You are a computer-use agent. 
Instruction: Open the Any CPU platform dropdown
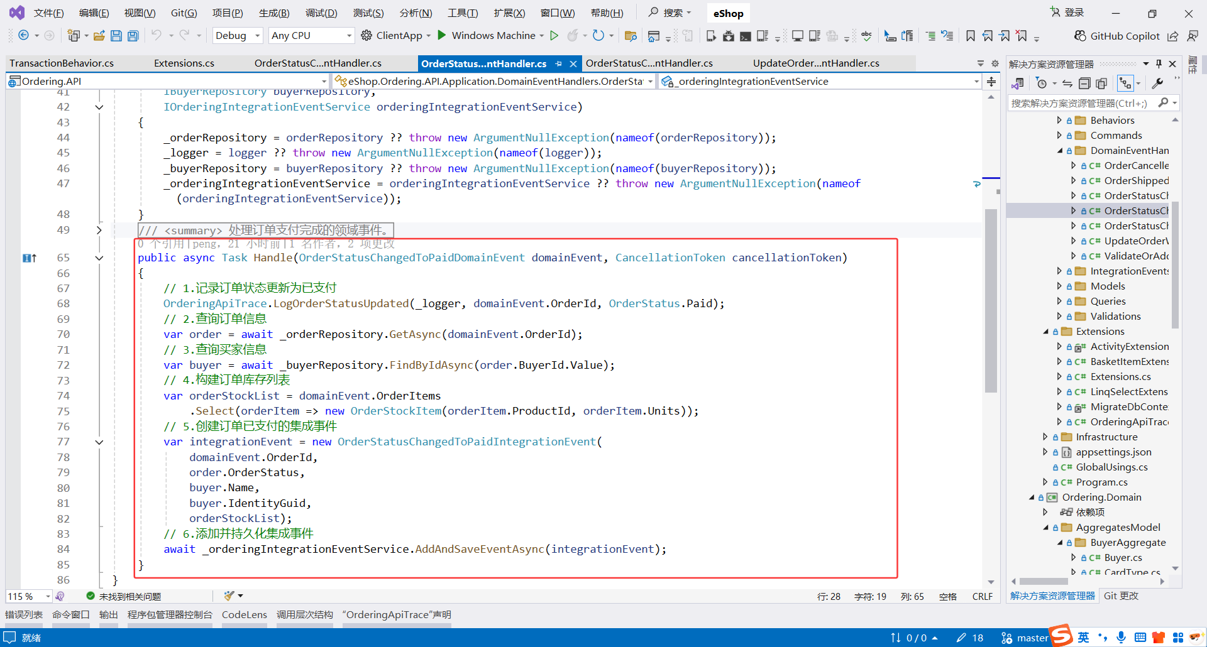(x=312, y=36)
